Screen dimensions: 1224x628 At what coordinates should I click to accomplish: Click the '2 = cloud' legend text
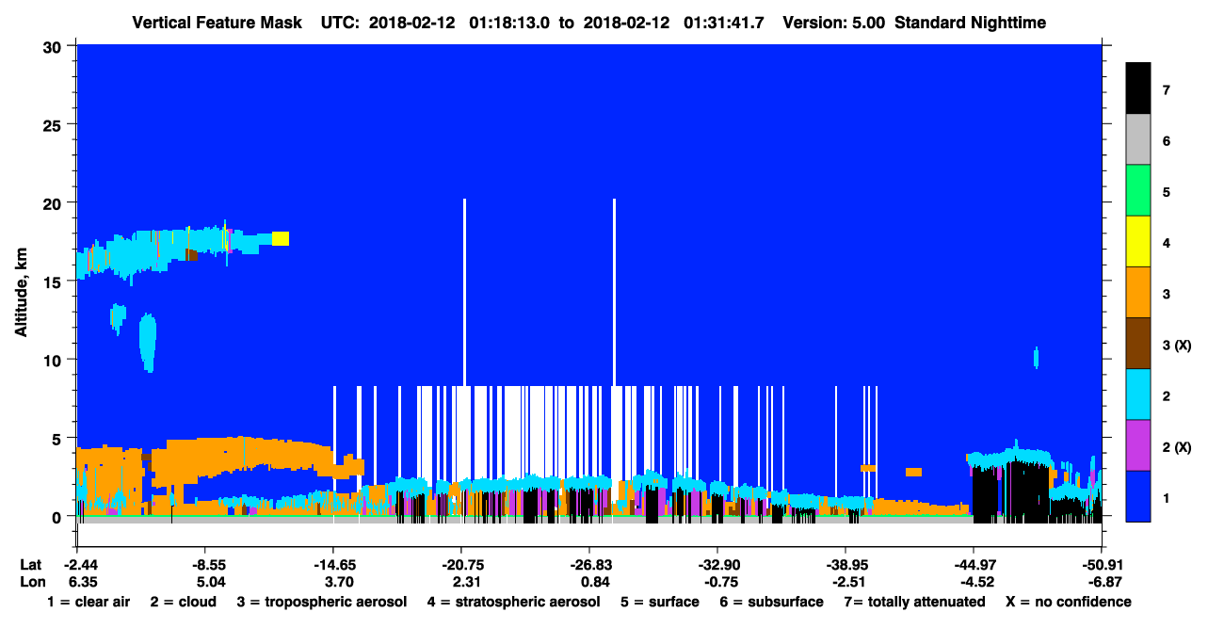click(x=183, y=602)
